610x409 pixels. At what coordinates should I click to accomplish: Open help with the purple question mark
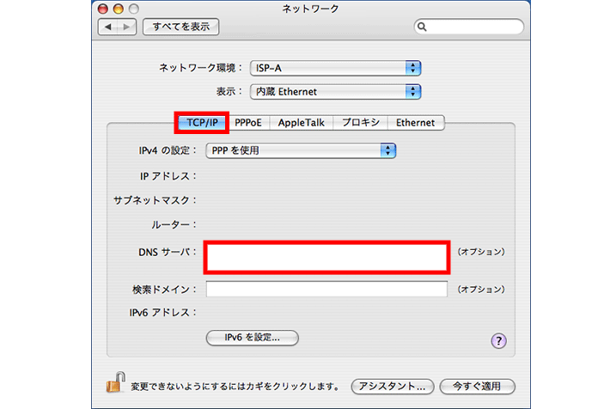coord(498,340)
